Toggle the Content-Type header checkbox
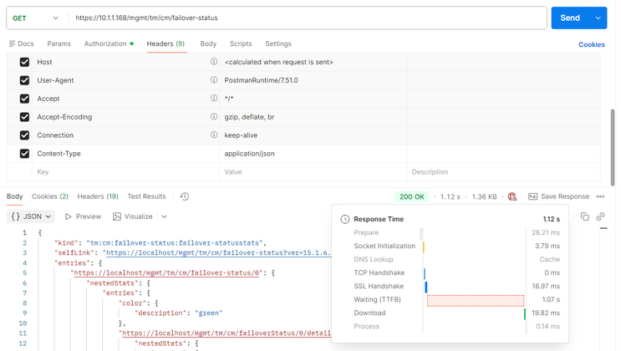The image size is (621, 351). pyautogui.click(x=24, y=154)
